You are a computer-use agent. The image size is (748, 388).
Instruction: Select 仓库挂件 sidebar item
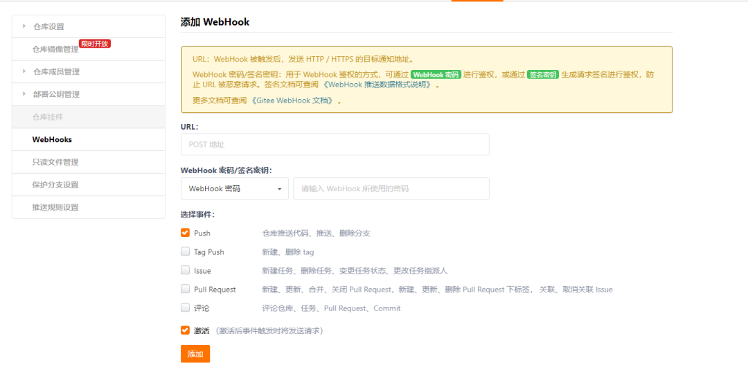[x=88, y=117]
